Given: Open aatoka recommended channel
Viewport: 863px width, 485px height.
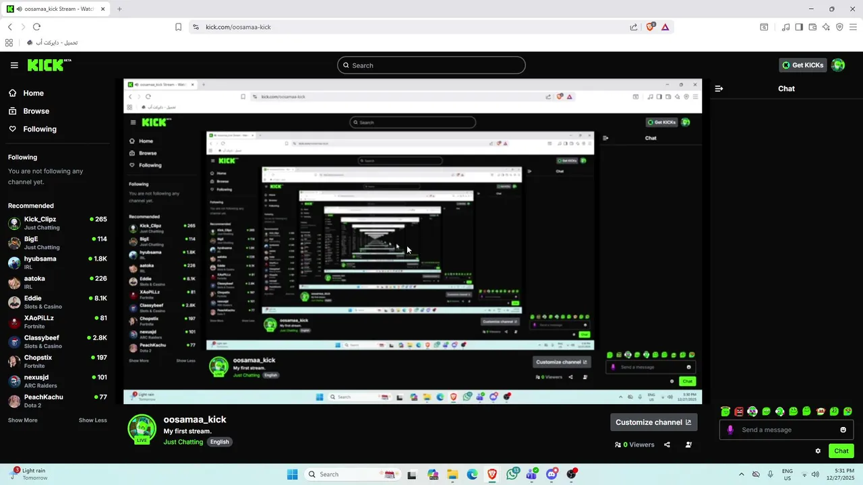Looking at the screenshot, I should 57,282.
